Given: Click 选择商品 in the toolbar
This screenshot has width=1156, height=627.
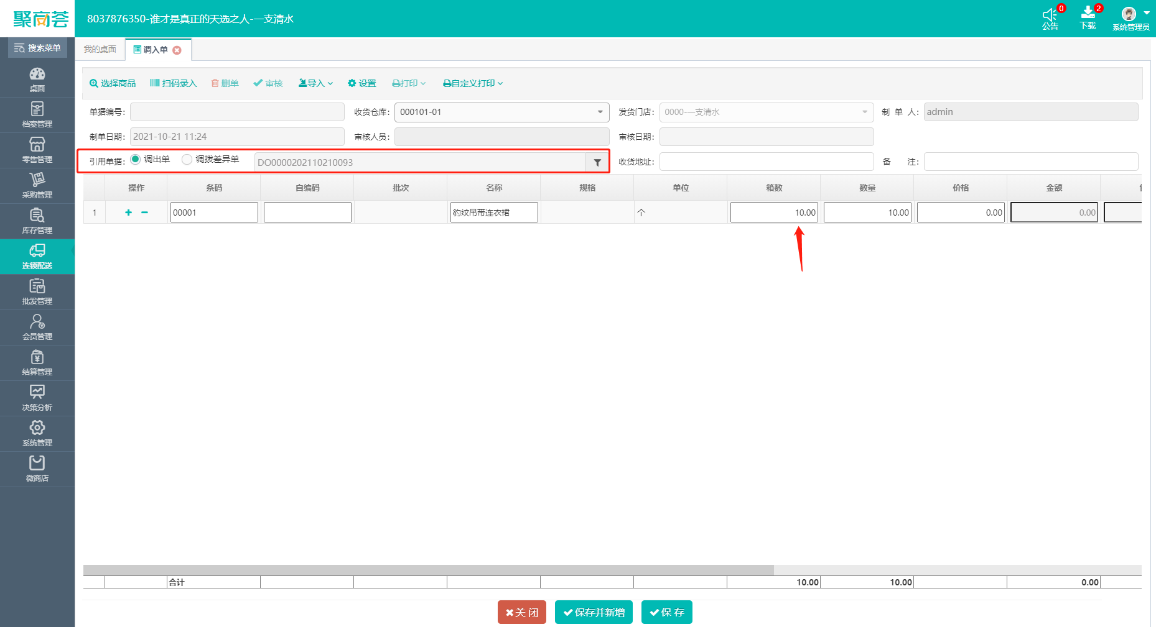Looking at the screenshot, I should pyautogui.click(x=113, y=83).
